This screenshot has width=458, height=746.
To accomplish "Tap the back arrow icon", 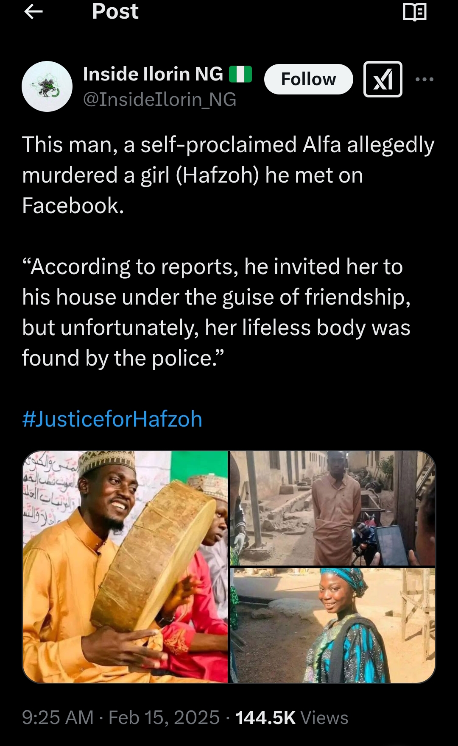I will (34, 11).
